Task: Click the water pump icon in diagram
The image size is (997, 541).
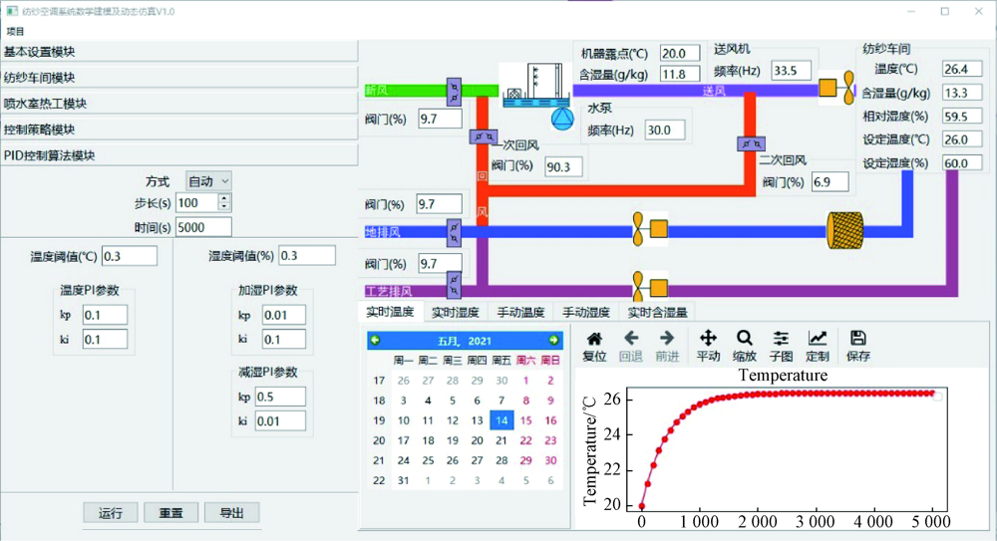Action: pos(563,118)
